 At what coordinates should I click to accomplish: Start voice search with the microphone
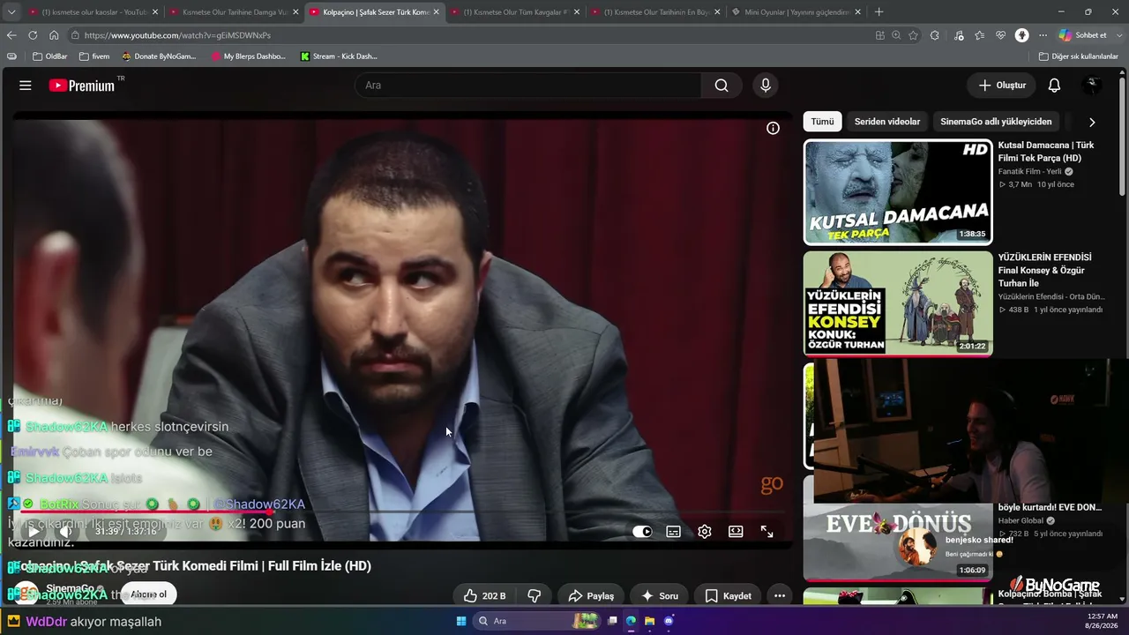point(766,86)
